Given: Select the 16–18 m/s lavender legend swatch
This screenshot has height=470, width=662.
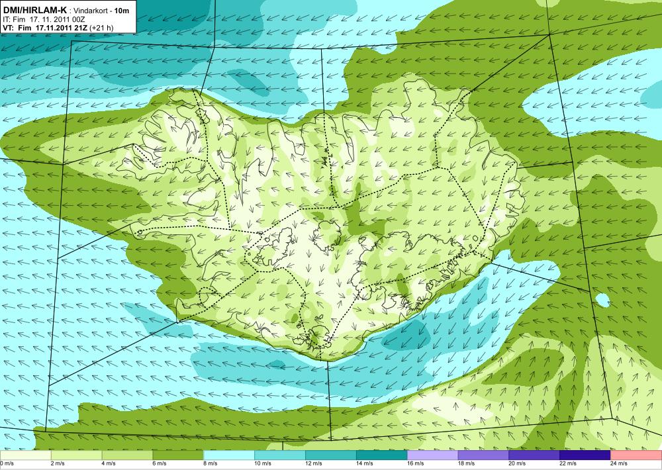Looking at the screenshot, I should point(433,455).
